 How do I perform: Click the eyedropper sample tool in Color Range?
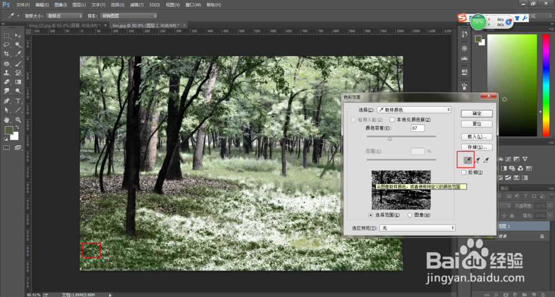click(x=467, y=161)
